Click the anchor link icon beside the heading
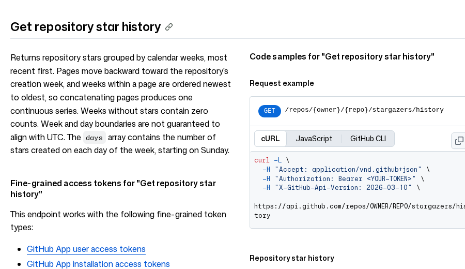Image resolution: width=465 pixels, height=269 pixels. point(169,27)
